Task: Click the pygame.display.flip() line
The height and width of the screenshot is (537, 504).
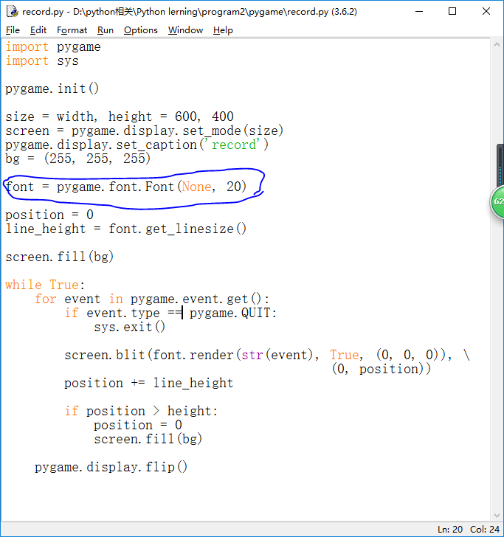Action: pos(111,467)
